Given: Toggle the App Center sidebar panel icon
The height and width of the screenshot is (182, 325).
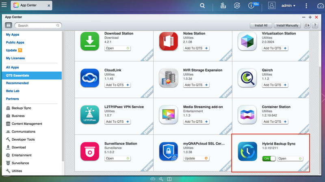Looking at the screenshot, I should (9, 25).
